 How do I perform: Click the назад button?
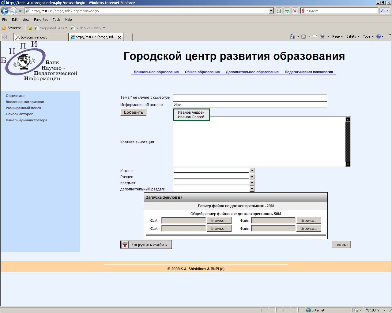point(341,245)
